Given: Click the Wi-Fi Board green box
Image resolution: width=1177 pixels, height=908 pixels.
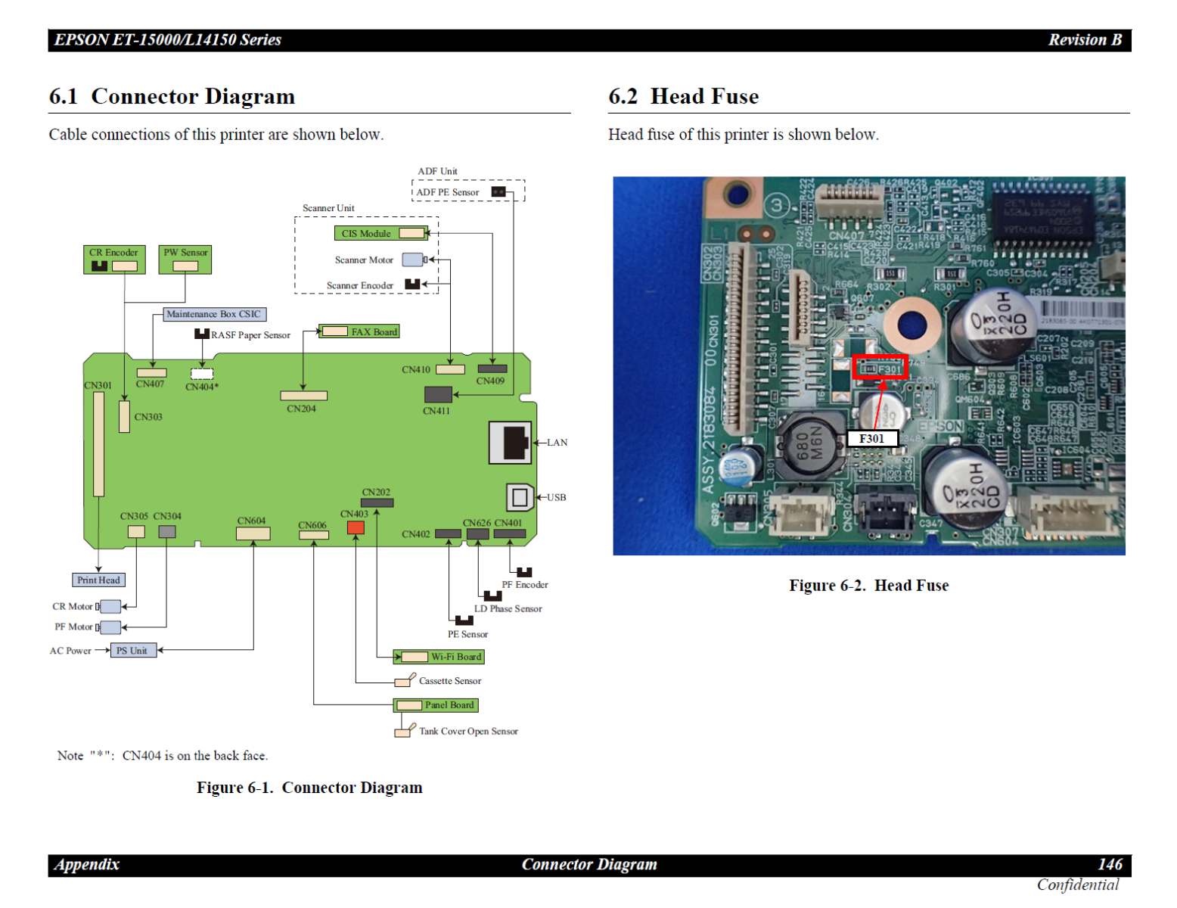Looking at the screenshot, I should click(439, 657).
